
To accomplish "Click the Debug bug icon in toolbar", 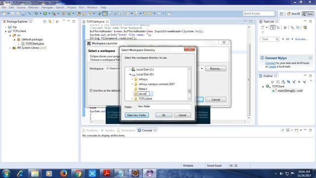I will (36, 13).
